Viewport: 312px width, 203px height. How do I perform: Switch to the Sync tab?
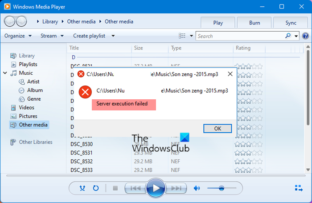[291, 23]
